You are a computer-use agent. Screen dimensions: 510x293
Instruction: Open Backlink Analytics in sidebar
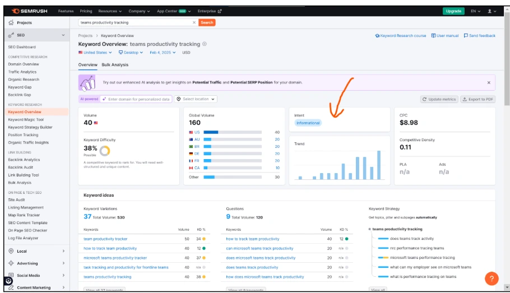point(24,160)
